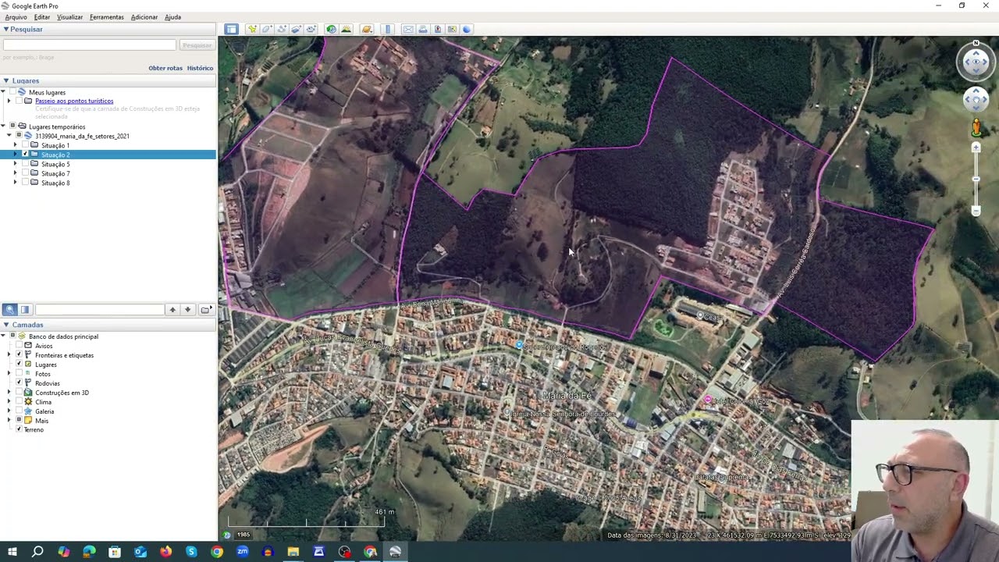The width and height of the screenshot is (999, 562).
Task: Click the places panel opacity icon
Action: coord(25,310)
